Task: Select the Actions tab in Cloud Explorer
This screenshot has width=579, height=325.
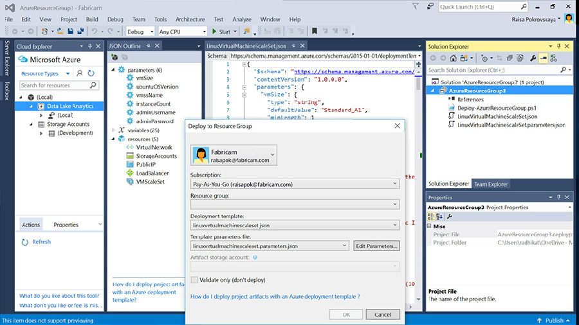Action: tap(31, 224)
